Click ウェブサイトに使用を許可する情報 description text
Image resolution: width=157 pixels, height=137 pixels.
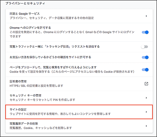coord(60,114)
